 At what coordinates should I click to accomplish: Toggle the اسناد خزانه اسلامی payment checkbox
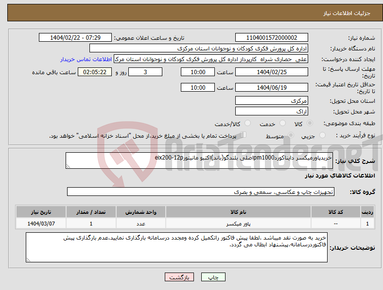(x=243, y=135)
